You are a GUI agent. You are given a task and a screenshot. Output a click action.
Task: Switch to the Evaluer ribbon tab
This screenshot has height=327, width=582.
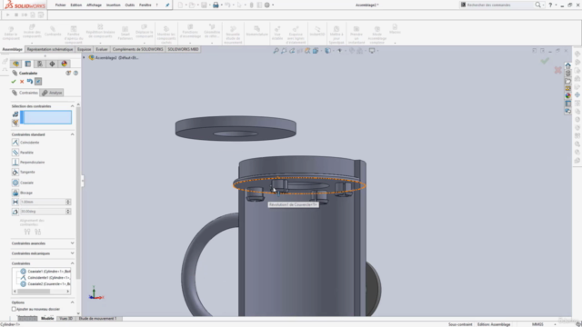(x=101, y=49)
